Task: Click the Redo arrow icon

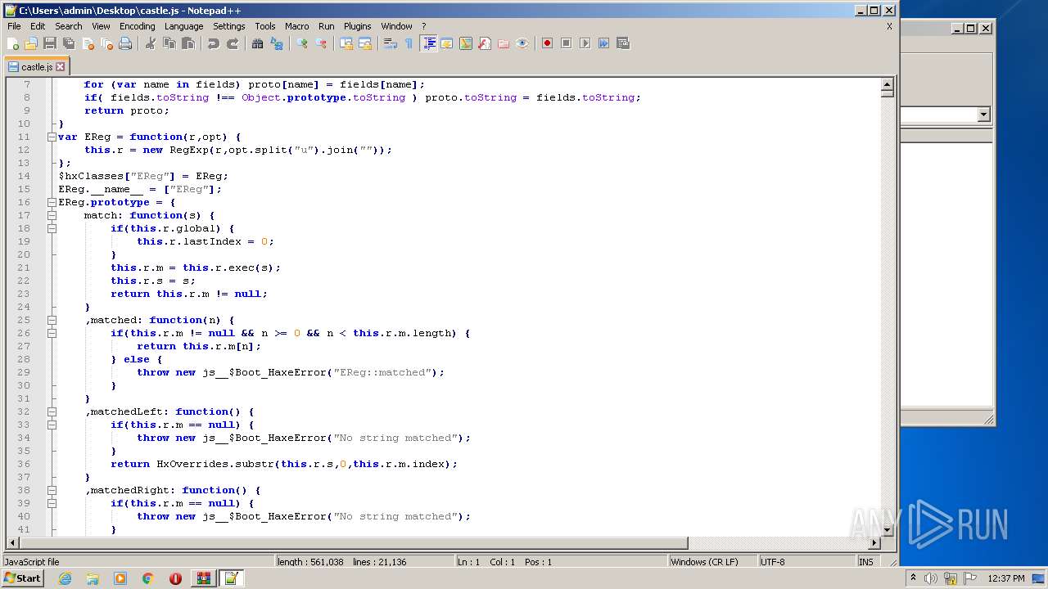Action: pyautogui.click(x=233, y=43)
